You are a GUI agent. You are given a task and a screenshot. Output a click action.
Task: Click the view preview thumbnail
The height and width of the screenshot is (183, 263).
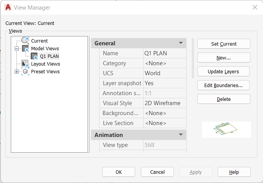click(227, 130)
